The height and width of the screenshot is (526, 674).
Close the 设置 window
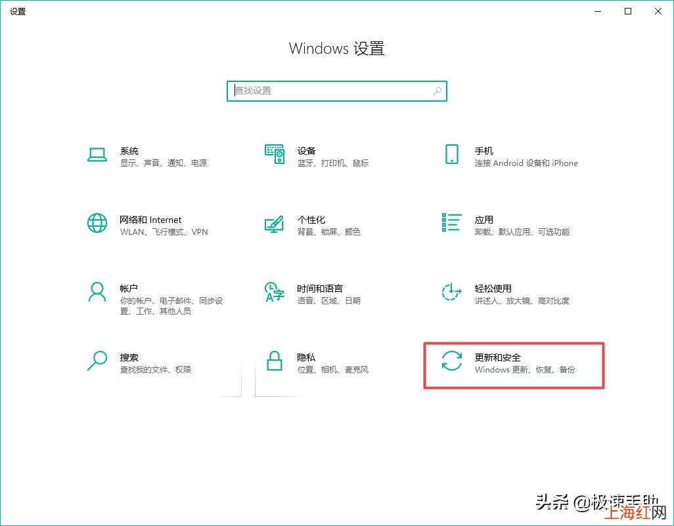658,11
